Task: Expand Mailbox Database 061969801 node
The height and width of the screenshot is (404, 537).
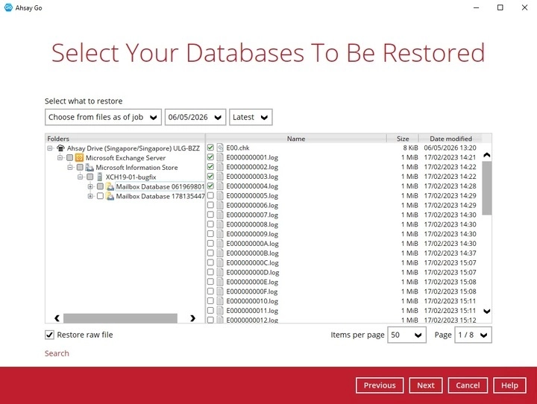Action: [x=90, y=186]
